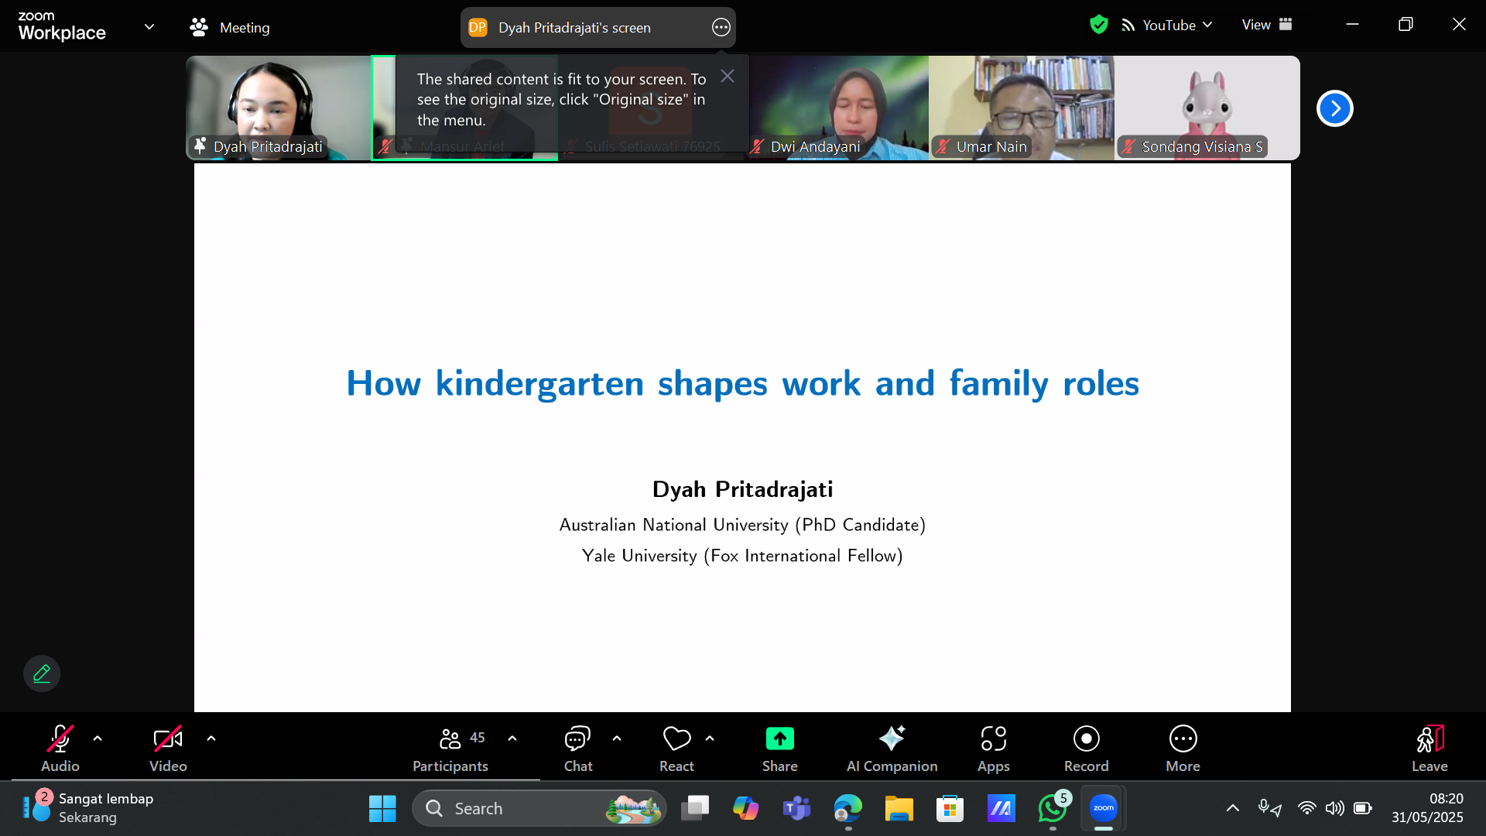This screenshot has width=1486, height=836.
Task: Click the green encryption shield icon
Action: click(1098, 25)
